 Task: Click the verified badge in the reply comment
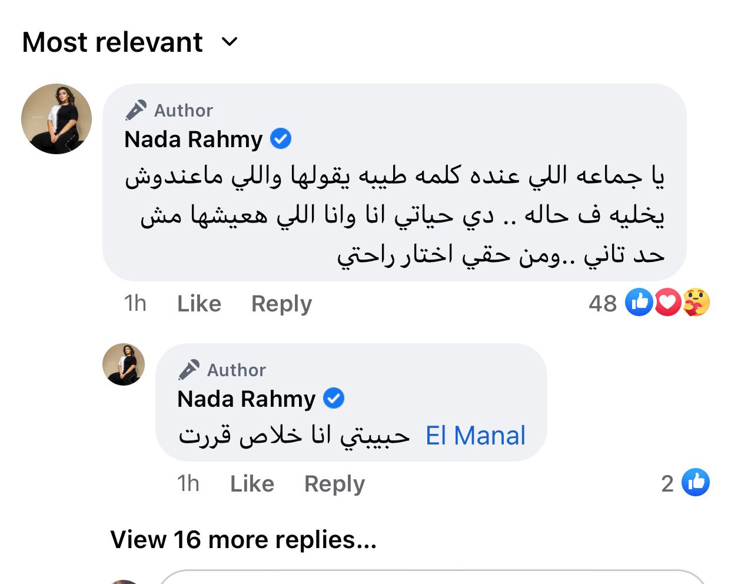[x=334, y=399]
